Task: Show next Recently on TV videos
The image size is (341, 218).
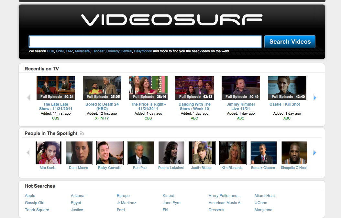Action: (315, 98)
